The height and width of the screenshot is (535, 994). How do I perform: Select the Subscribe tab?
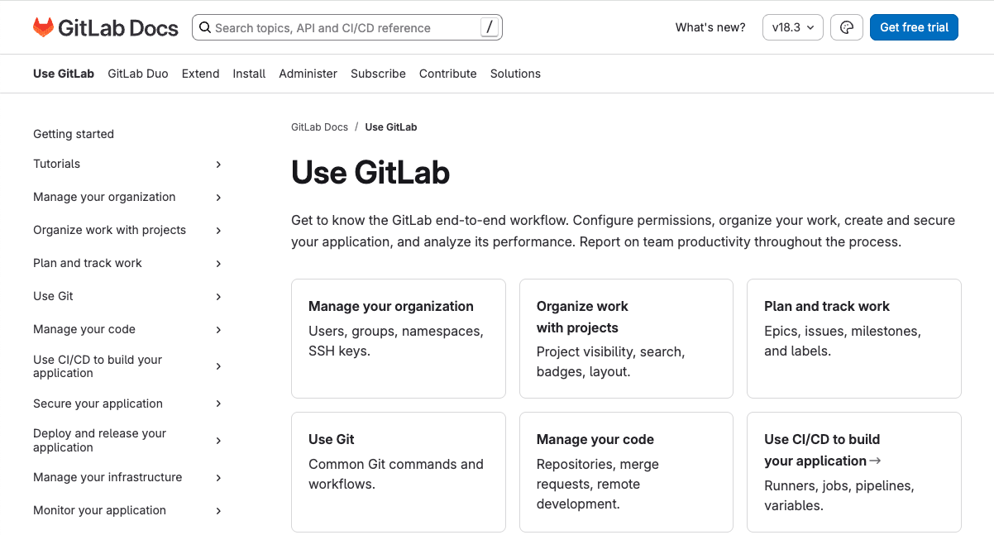pyautogui.click(x=378, y=74)
